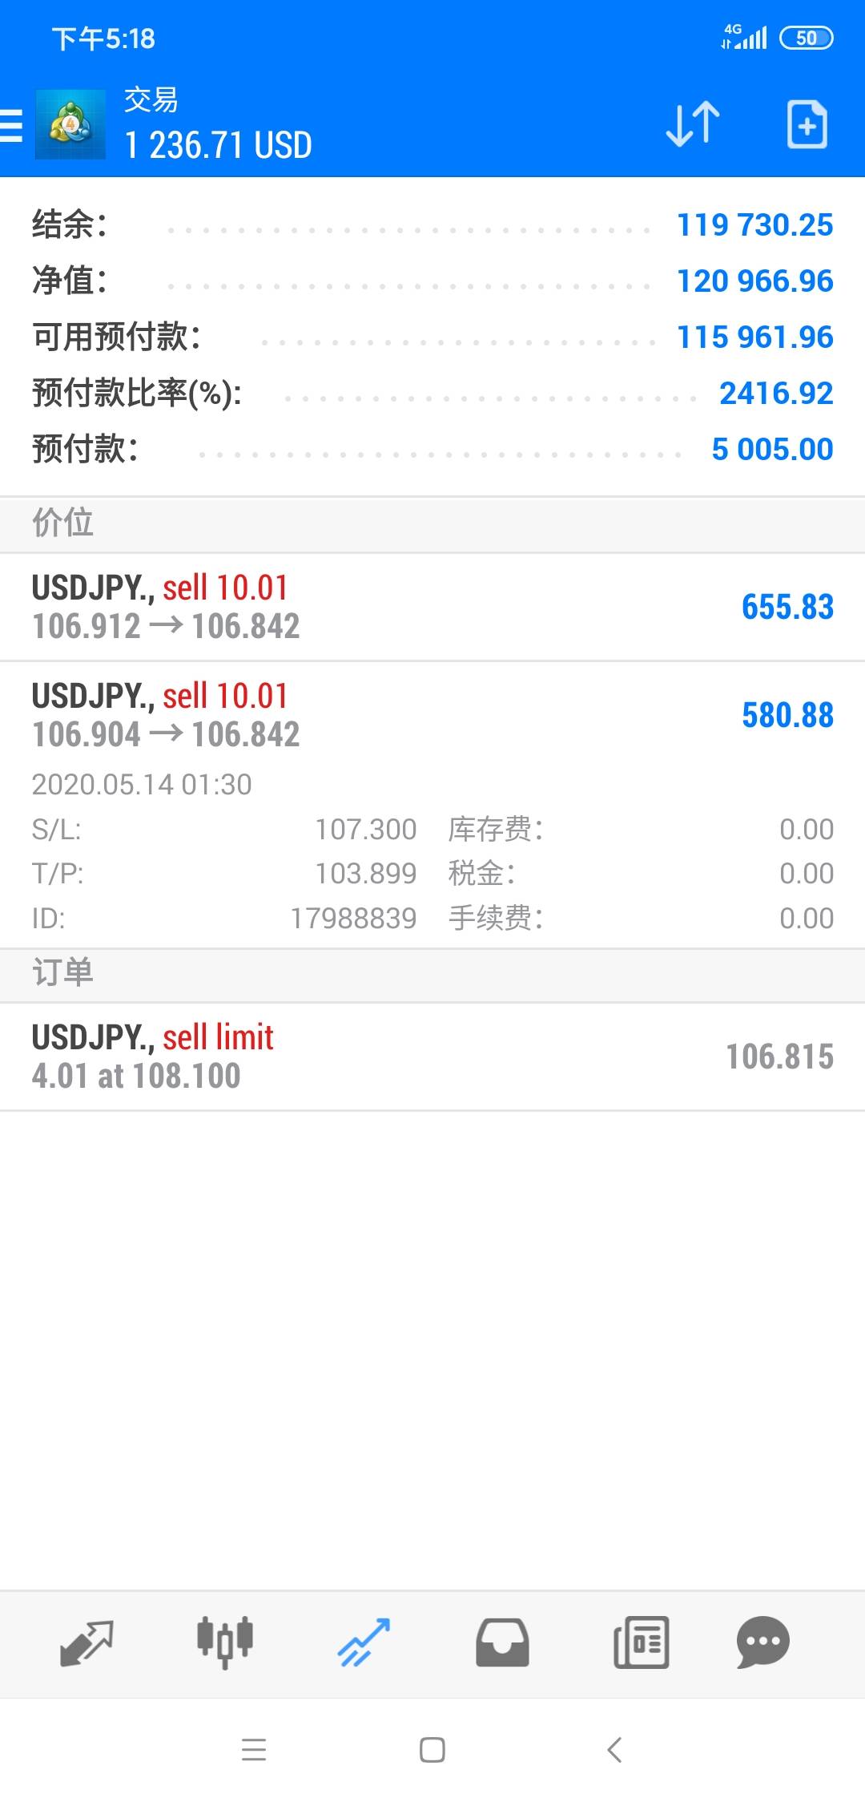Tap the equity row 净值 120 966.96
Image resolution: width=865 pixels, height=1802 pixels.
click(432, 281)
